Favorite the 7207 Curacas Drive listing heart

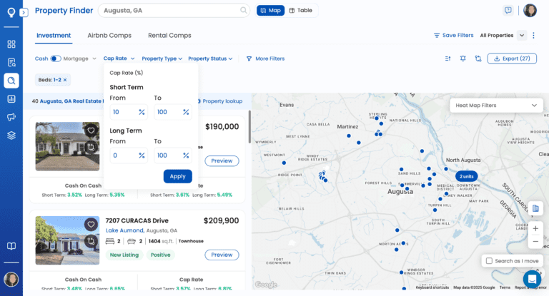point(91,224)
